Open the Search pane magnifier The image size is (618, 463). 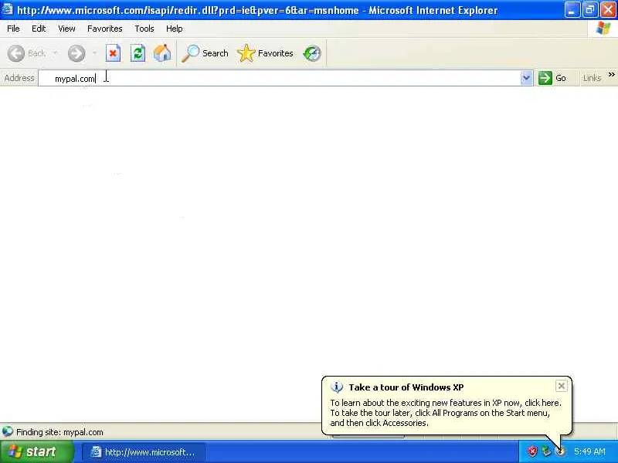click(190, 53)
